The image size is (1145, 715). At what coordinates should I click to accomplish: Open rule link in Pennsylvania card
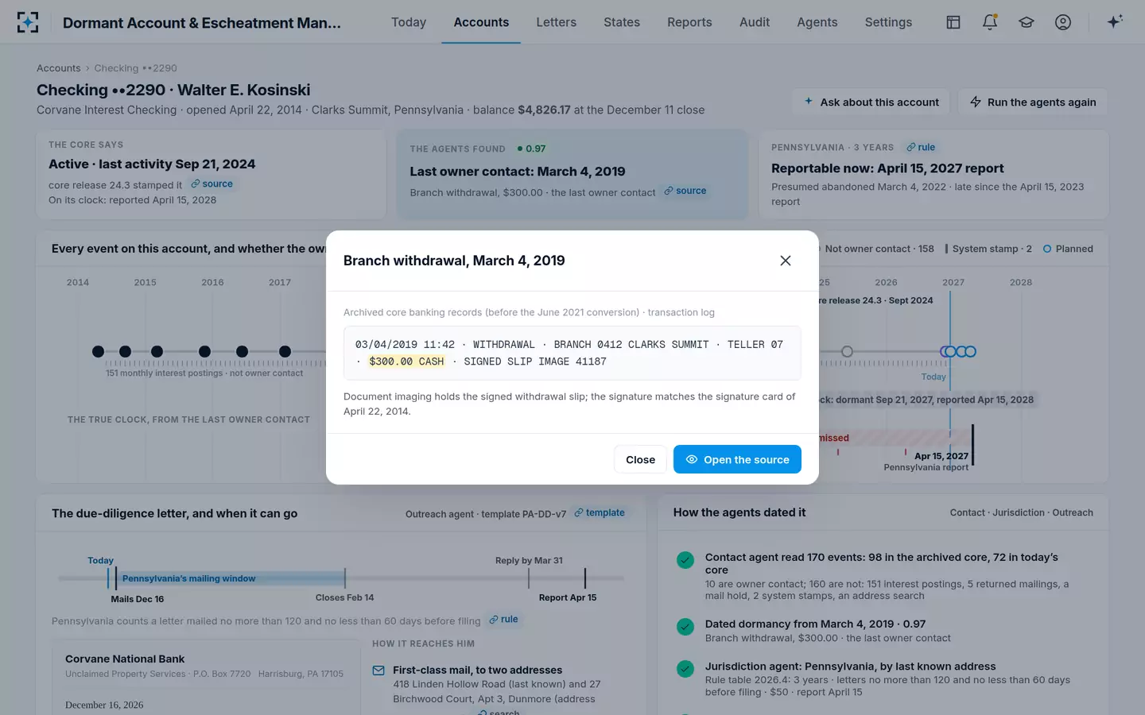[921, 147]
